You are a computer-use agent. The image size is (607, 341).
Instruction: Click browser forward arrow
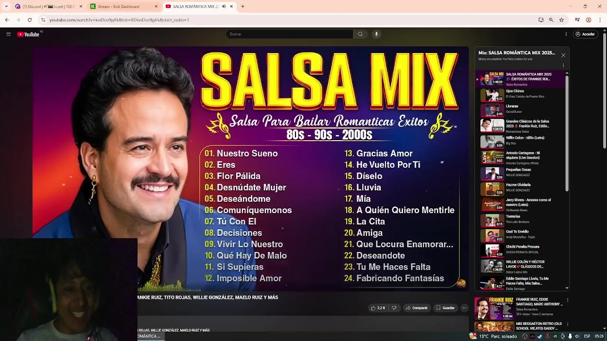click(18, 20)
